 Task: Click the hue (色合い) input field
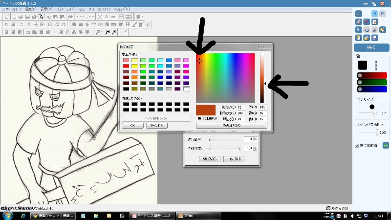[241, 107]
